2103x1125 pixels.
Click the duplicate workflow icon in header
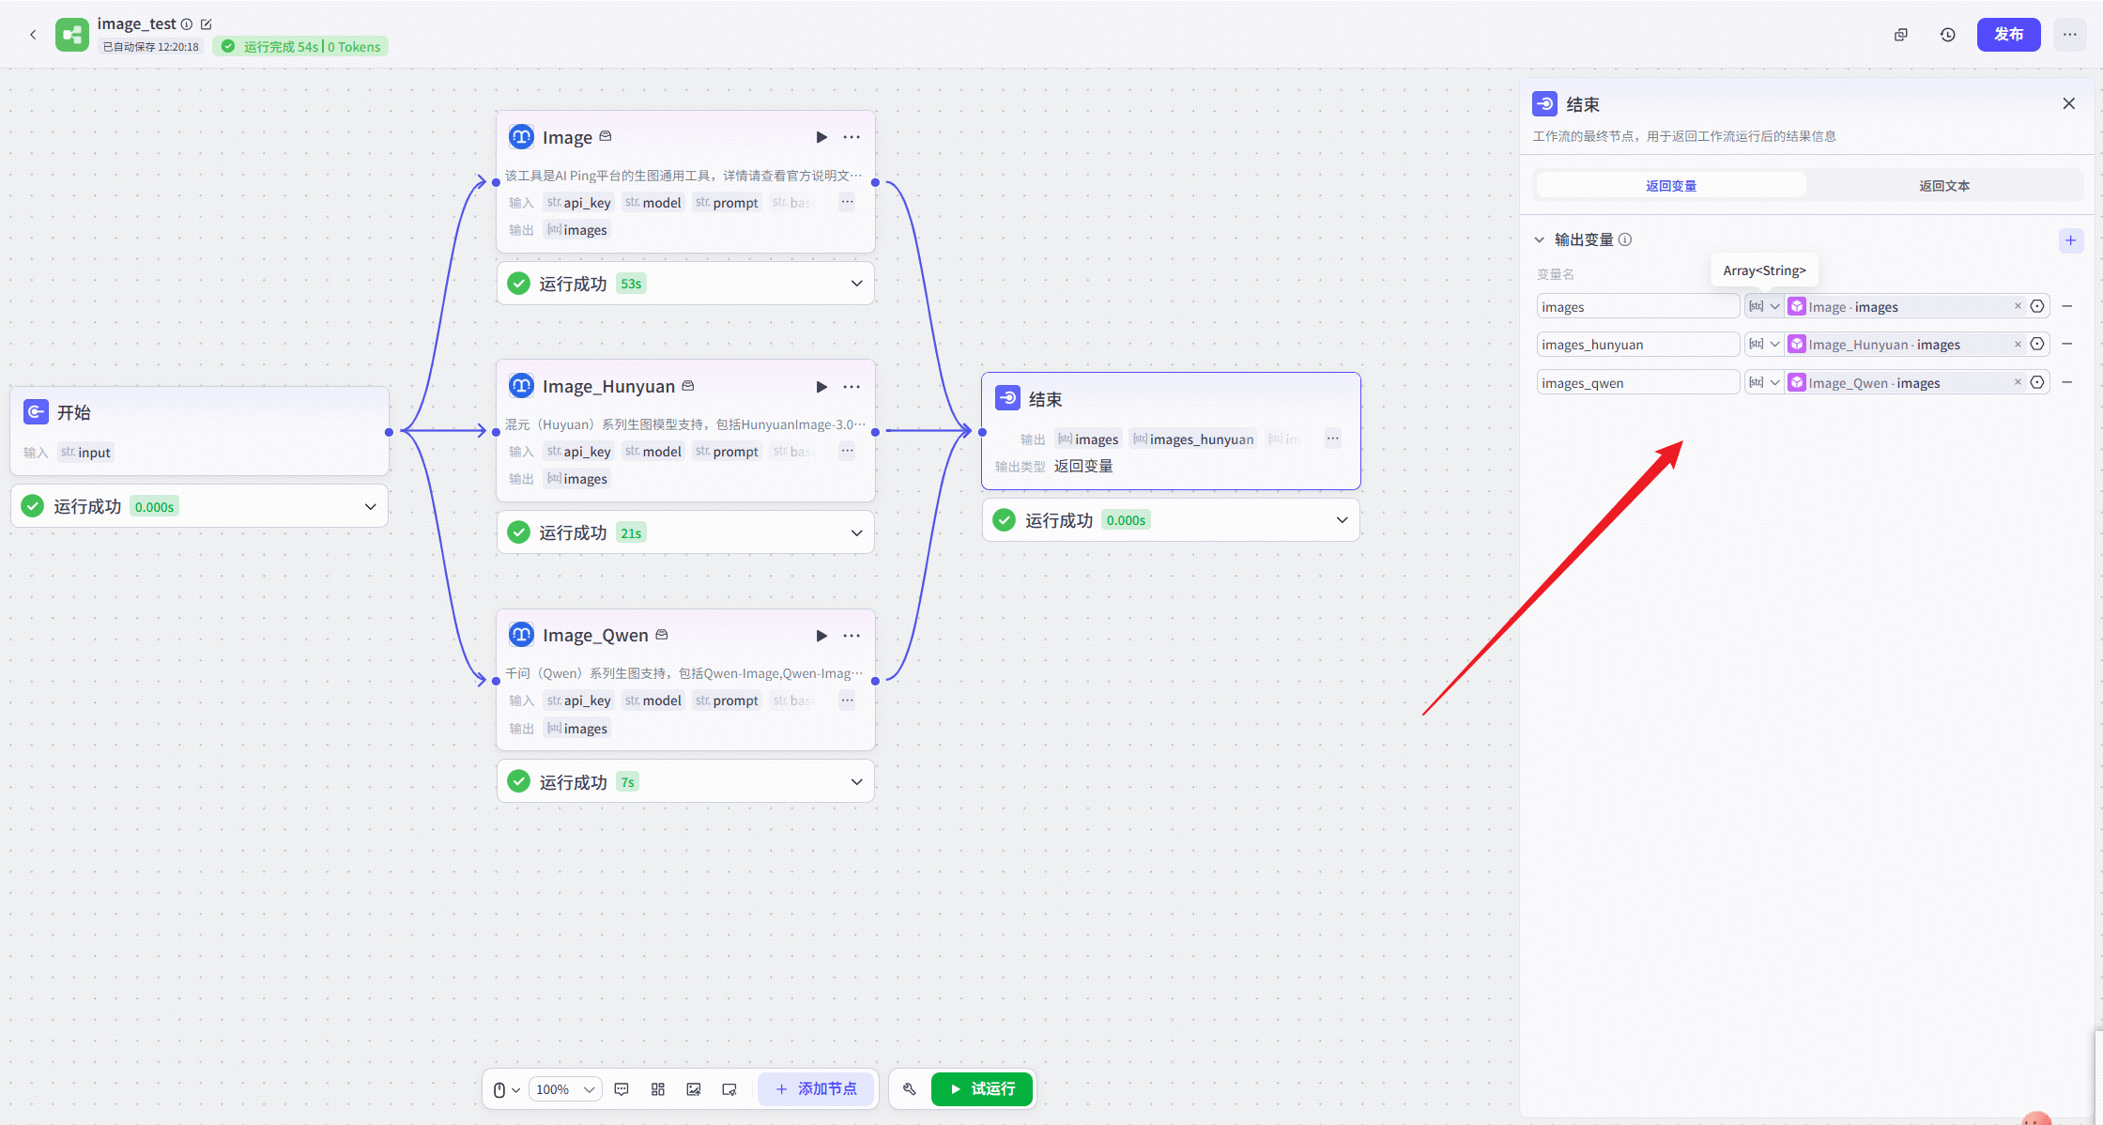click(1901, 35)
